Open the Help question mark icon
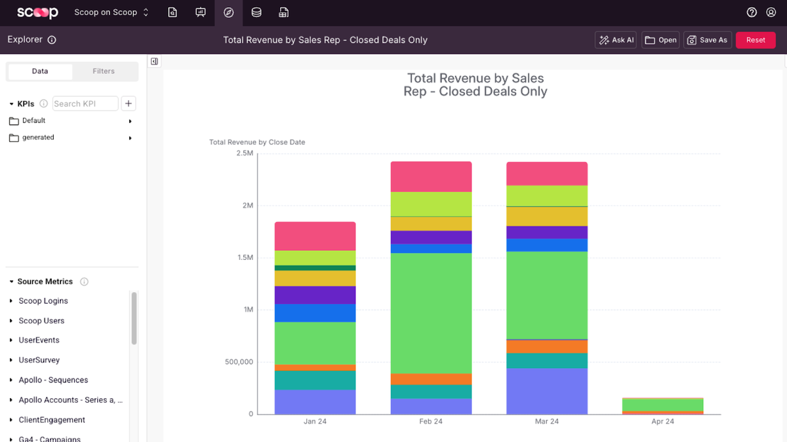Viewport: 787px width, 442px height. [752, 12]
